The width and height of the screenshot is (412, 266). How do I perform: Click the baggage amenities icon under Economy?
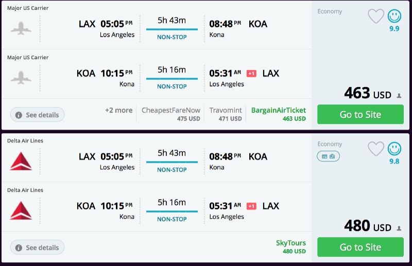(x=328, y=156)
